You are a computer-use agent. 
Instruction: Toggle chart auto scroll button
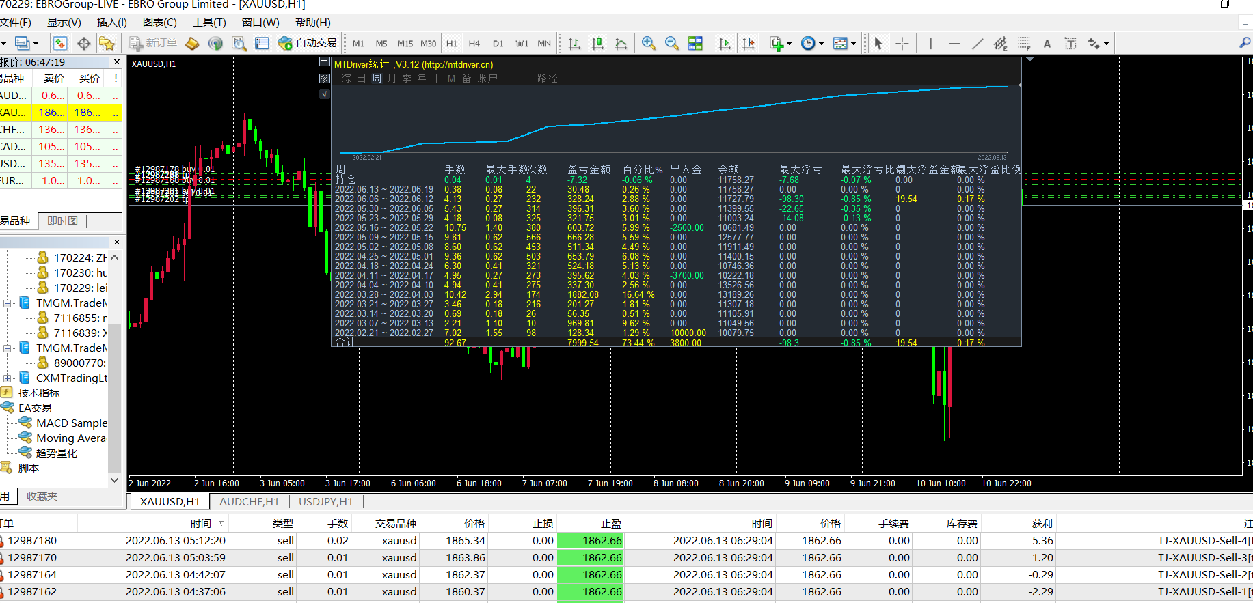pyautogui.click(x=725, y=44)
